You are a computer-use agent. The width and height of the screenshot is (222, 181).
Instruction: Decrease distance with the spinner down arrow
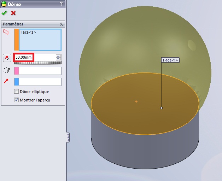pyautogui.click(x=58, y=58)
